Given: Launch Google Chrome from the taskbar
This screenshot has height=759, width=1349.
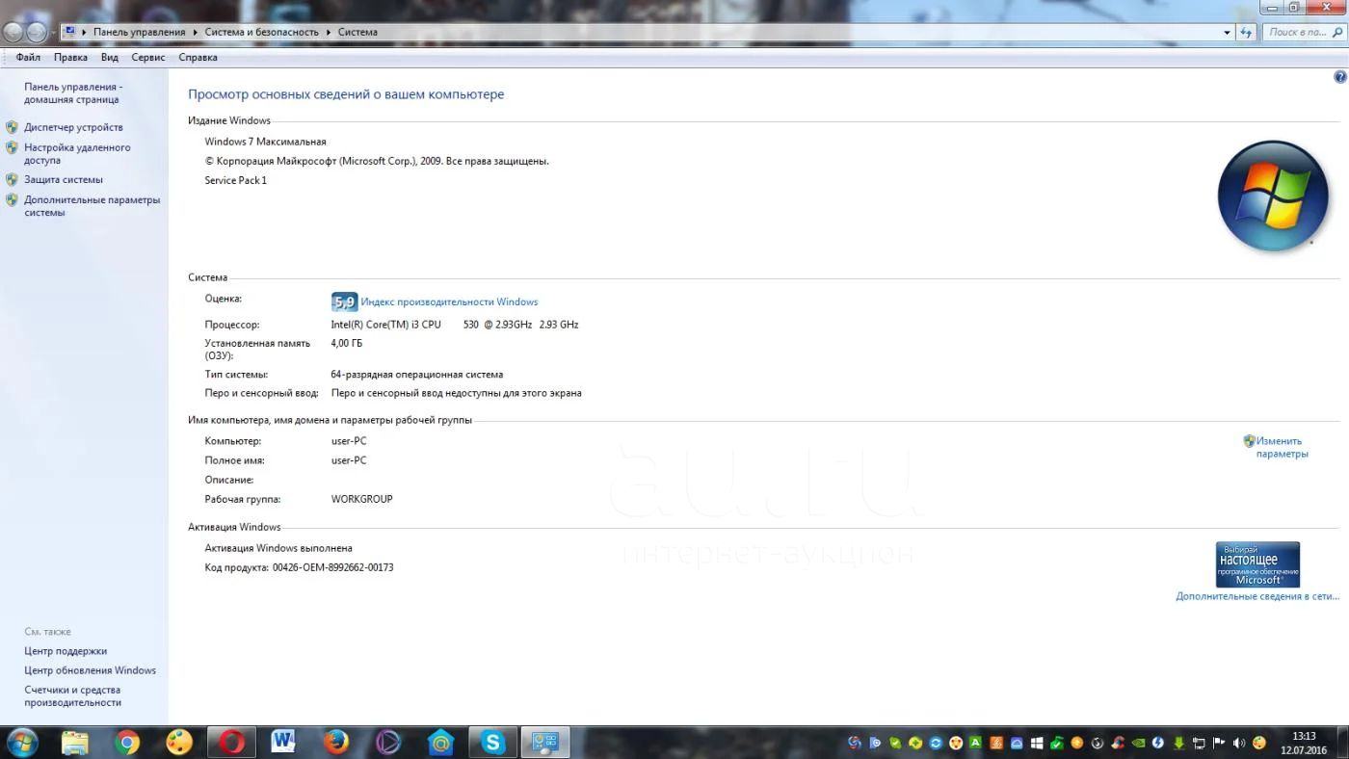Looking at the screenshot, I should [x=127, y=743].
